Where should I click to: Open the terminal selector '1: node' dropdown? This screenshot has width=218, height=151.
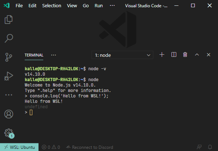tap(122, 55)
